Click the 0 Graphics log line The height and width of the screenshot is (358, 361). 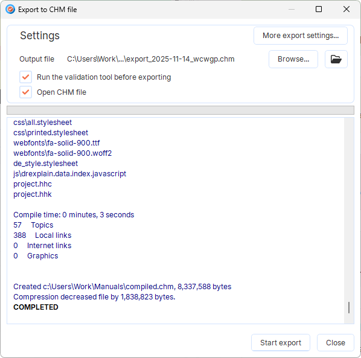[36, 256]
